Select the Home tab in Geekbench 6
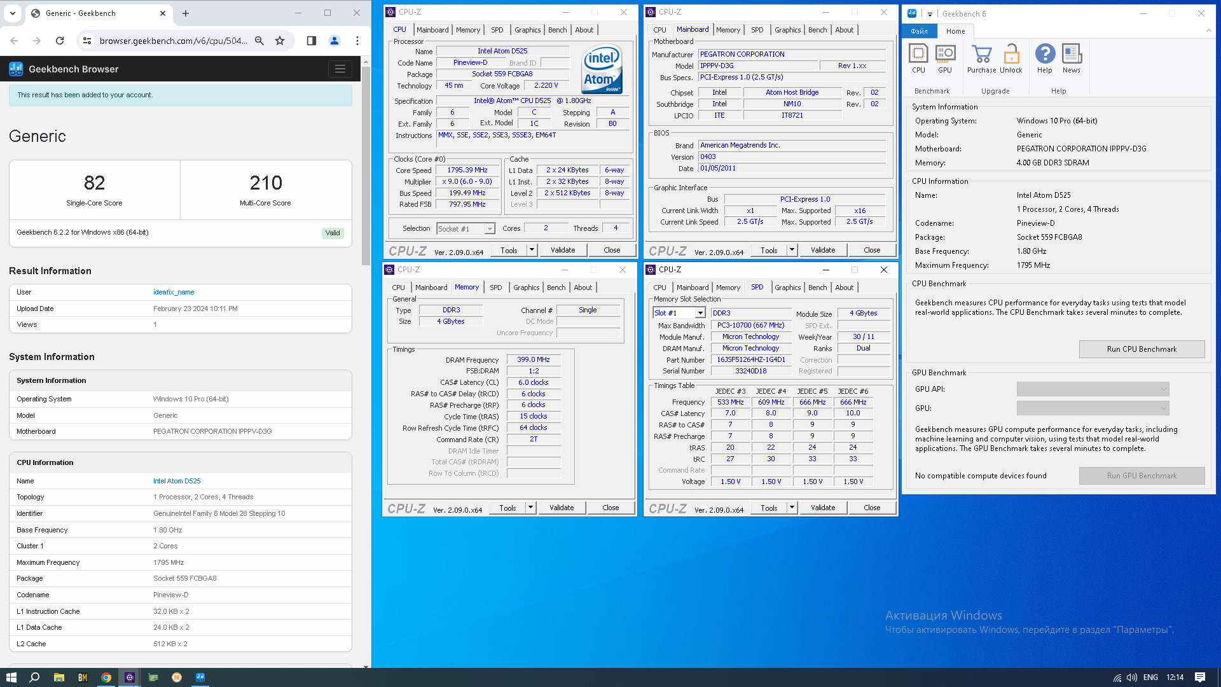This screenshot has height=687, width=1221. click(x=955, y=31)
